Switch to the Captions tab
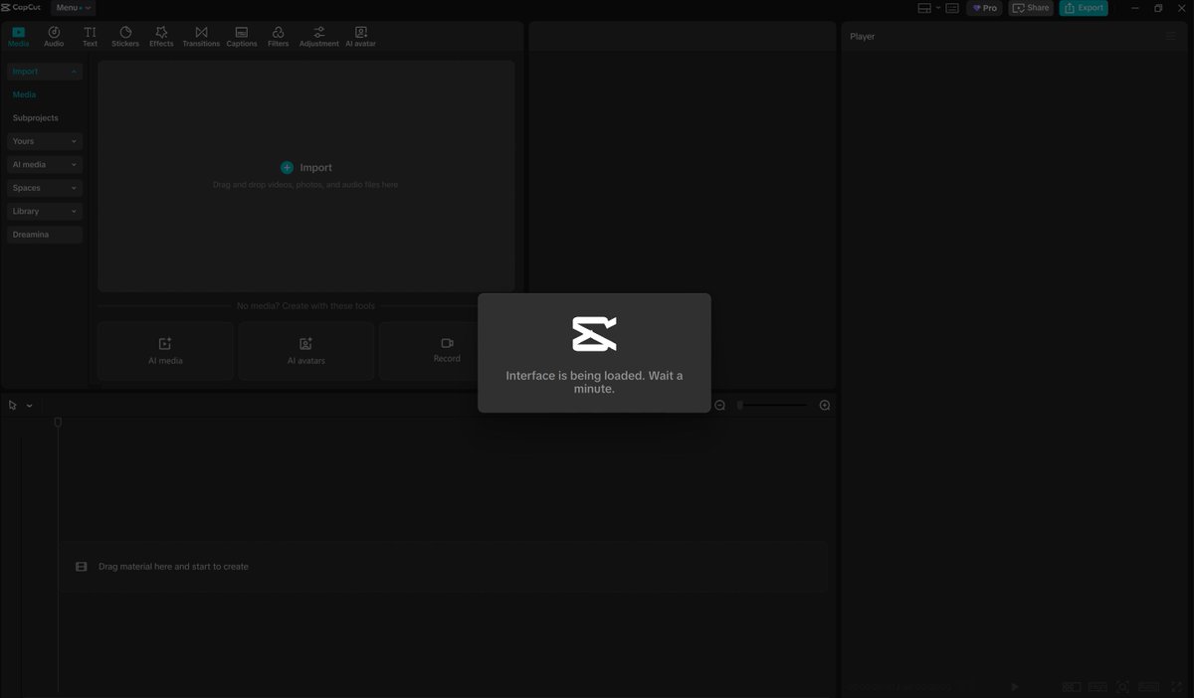1194x698 pixels. [242, 37]
